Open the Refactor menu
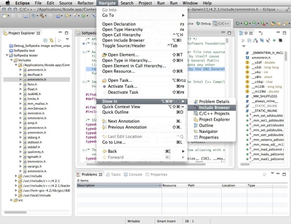The width and height of the screenshot is (291, 224). coord(86,3)
